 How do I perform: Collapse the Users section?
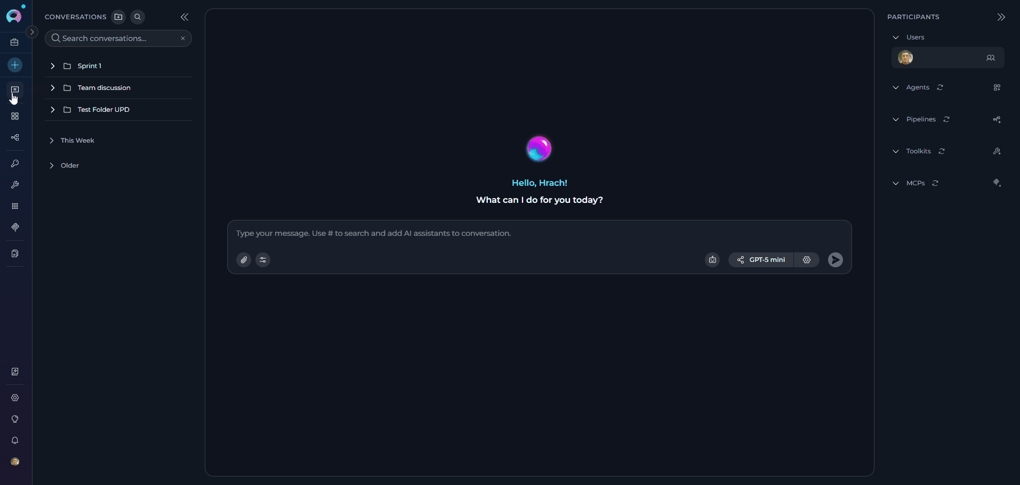pyautogui.click(x=895, y=37)
